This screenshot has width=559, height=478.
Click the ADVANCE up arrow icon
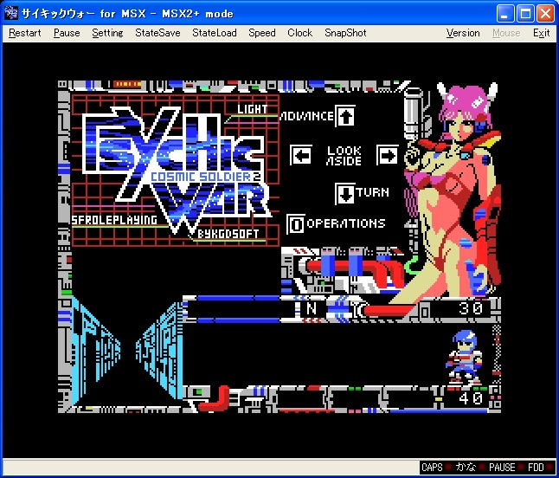(345, 116)
